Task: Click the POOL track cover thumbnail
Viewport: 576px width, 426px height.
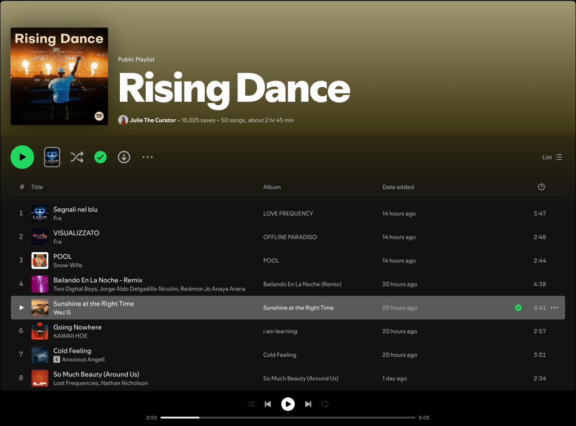Action: [x=40, y=261]
